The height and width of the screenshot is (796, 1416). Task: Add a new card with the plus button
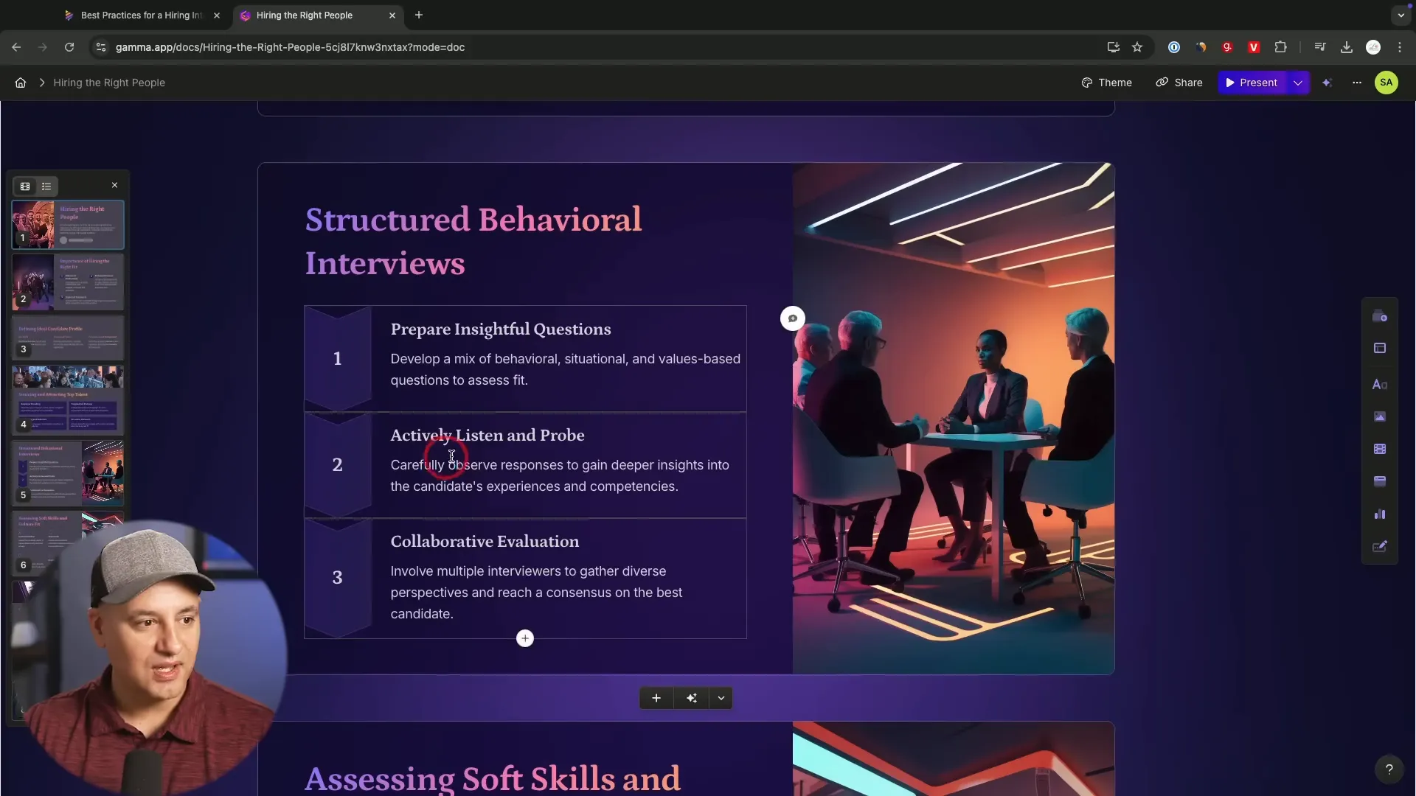(x=656, y=698)
